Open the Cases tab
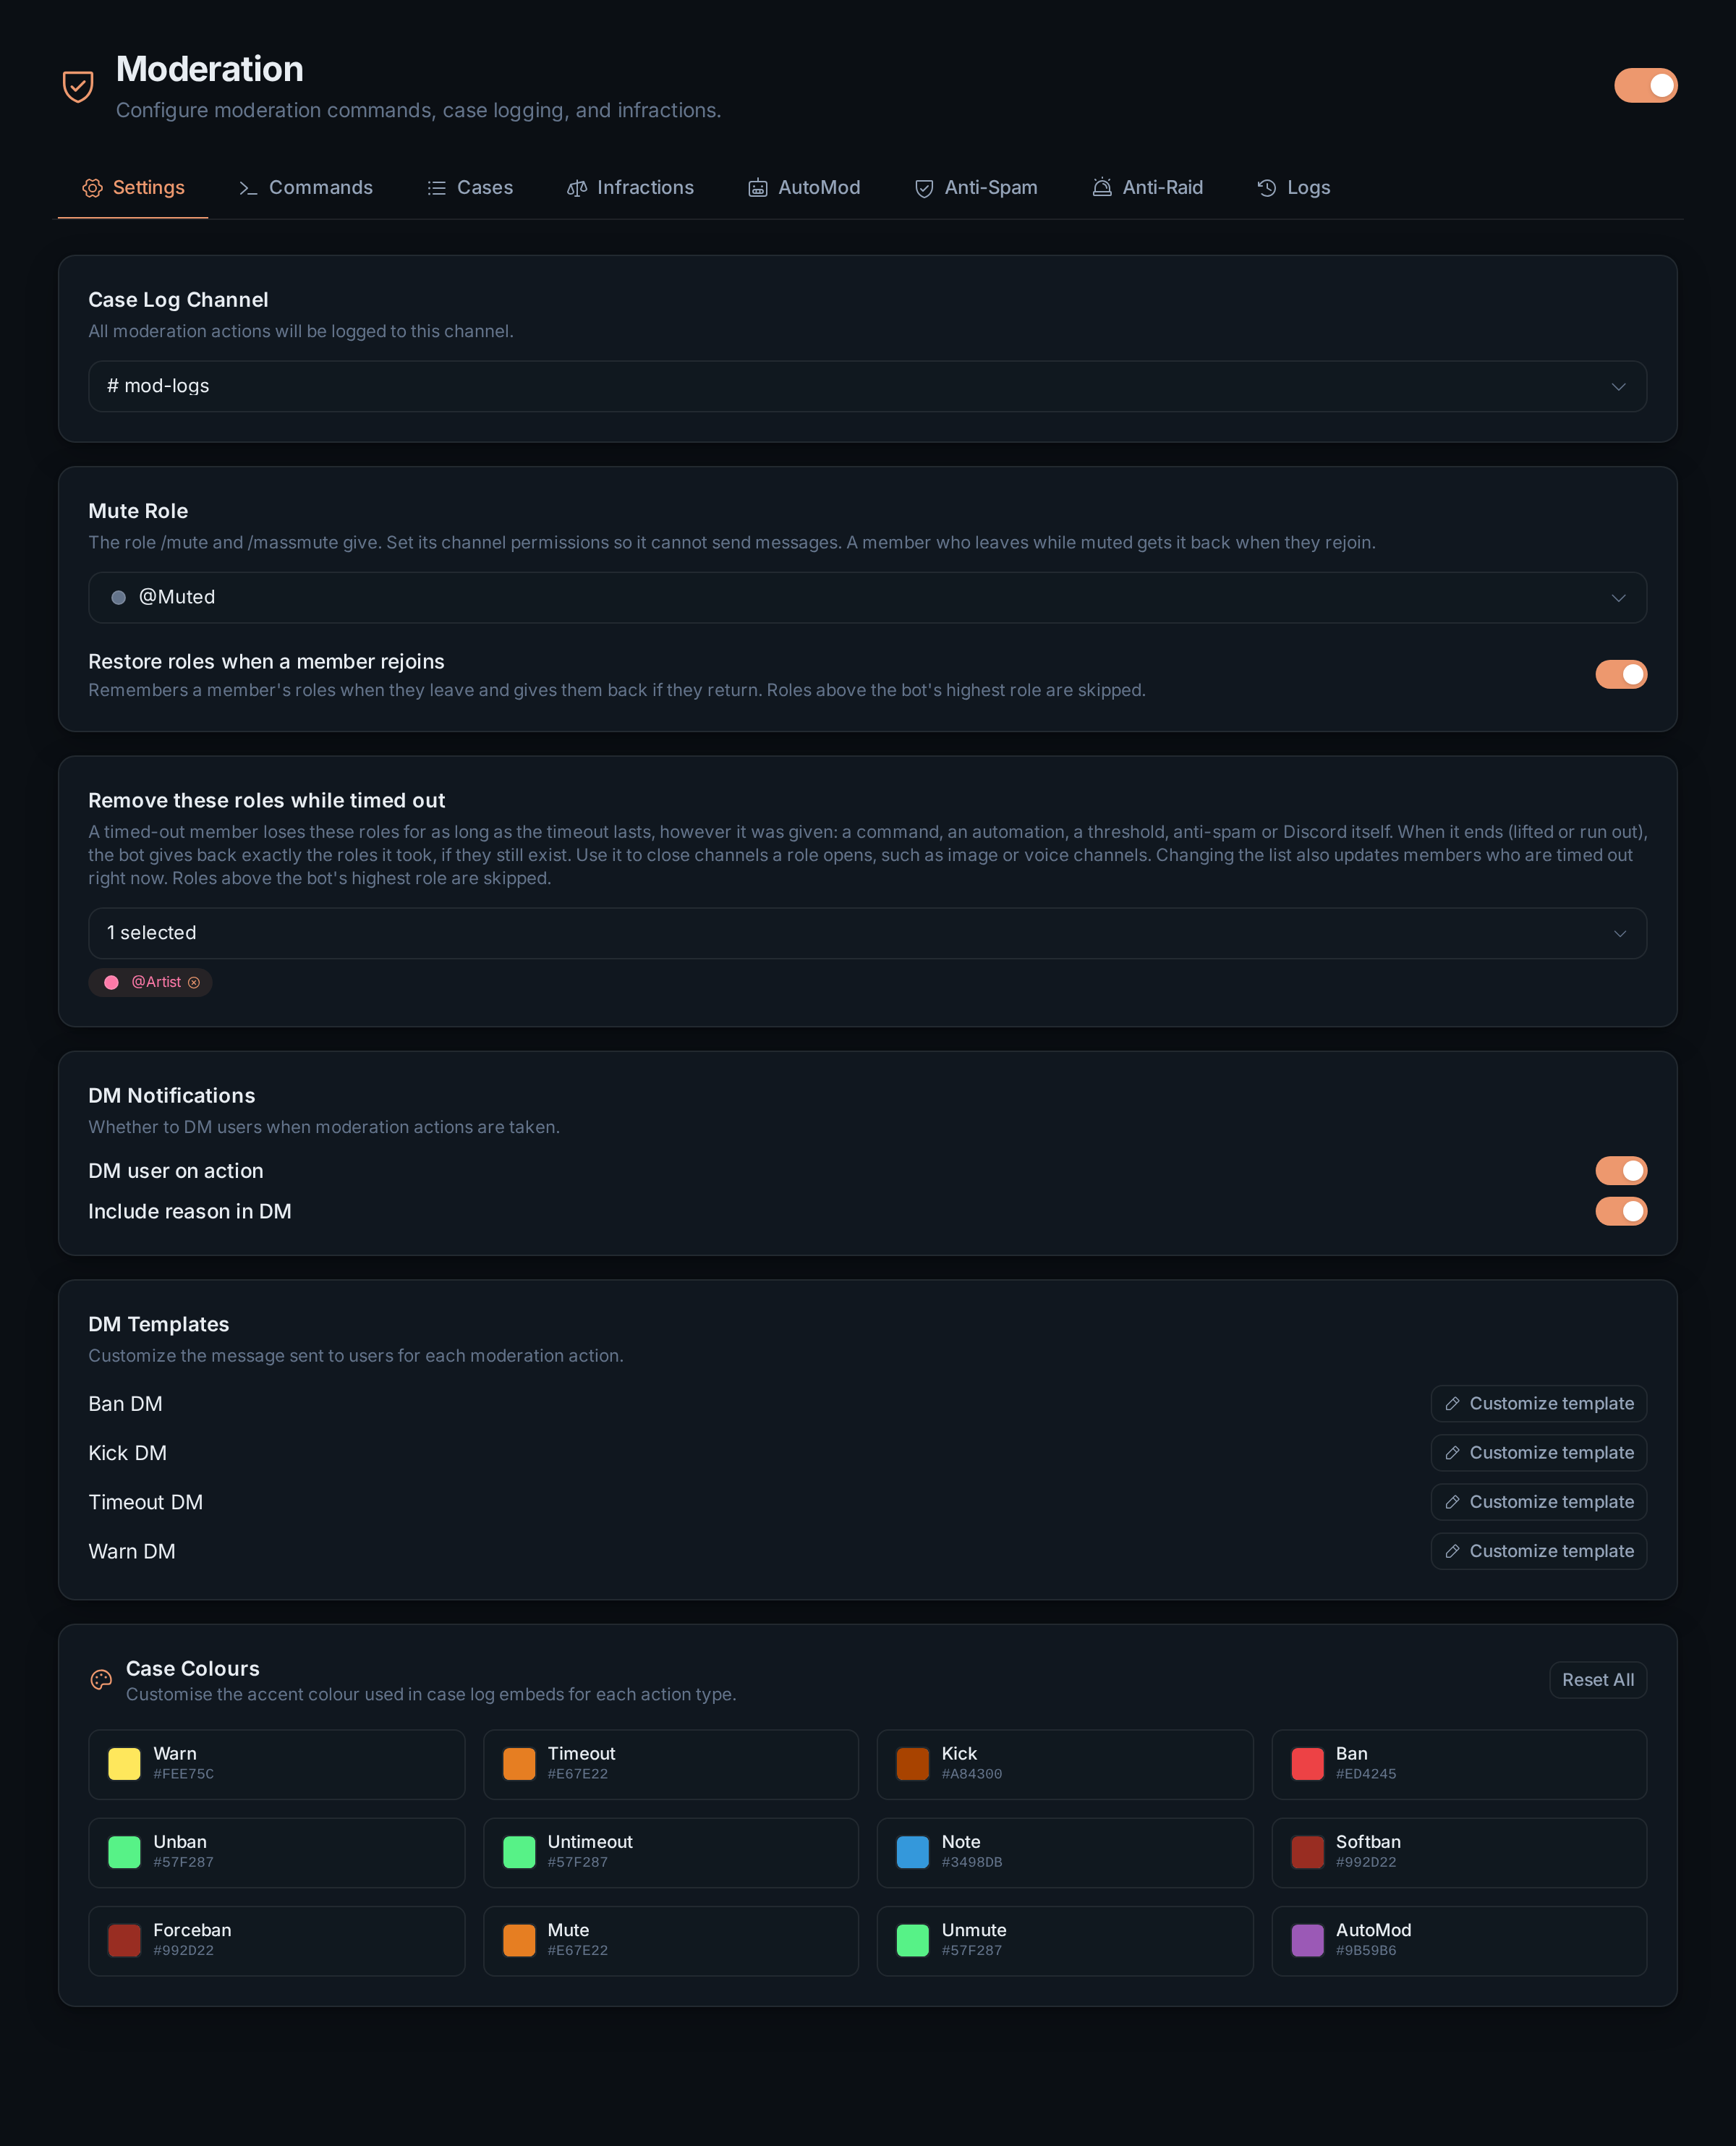 [x=470, y=188]
